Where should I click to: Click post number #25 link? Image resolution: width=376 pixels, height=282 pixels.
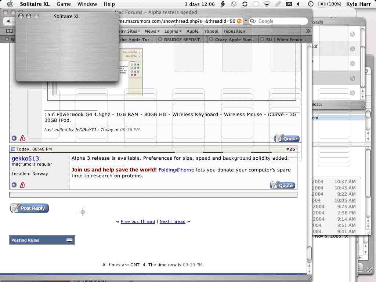click(290, 149)
